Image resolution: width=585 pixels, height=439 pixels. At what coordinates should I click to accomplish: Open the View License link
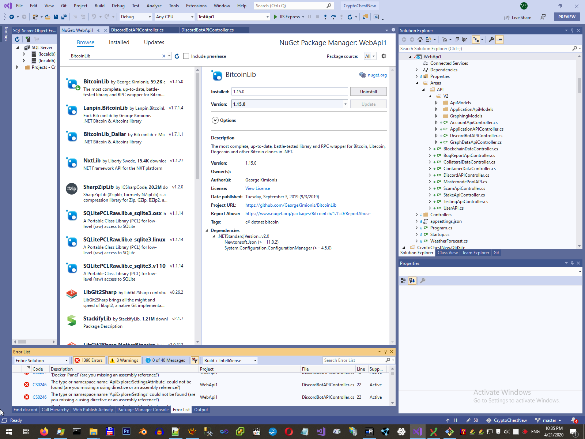257,188
